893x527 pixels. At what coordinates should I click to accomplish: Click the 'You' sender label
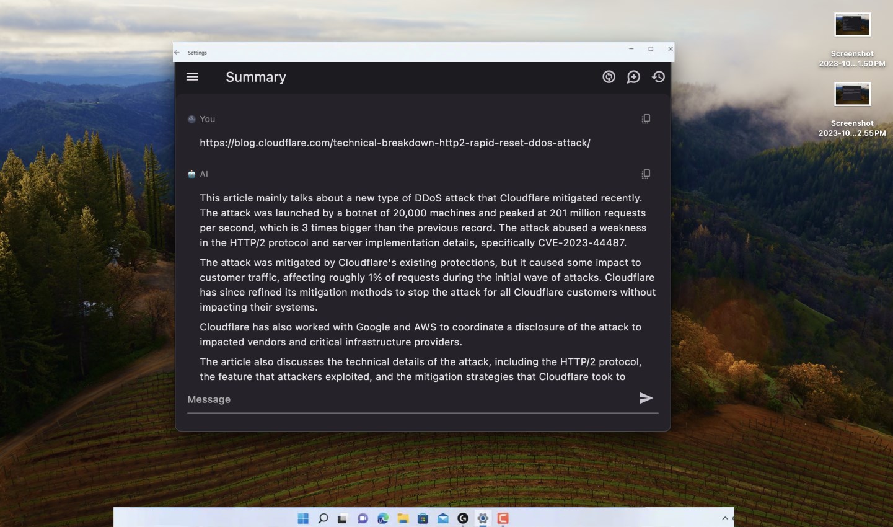click(x=208, y=119)
